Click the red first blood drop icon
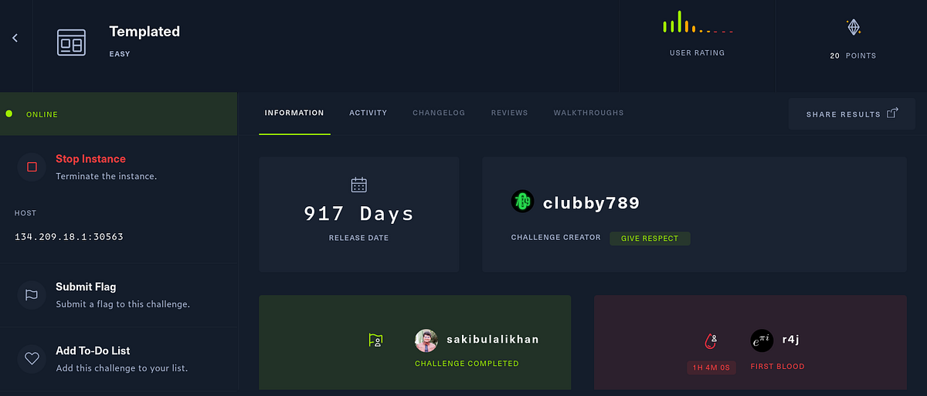 point(711,340)
